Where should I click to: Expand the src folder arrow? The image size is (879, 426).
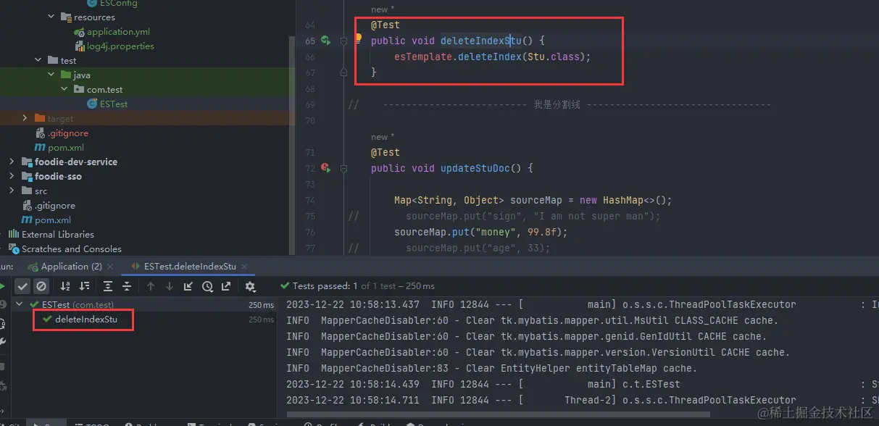[x=12, y=191]
